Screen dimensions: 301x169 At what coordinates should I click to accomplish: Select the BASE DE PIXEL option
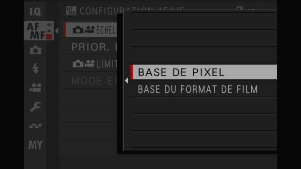click(x=204, y=72)
